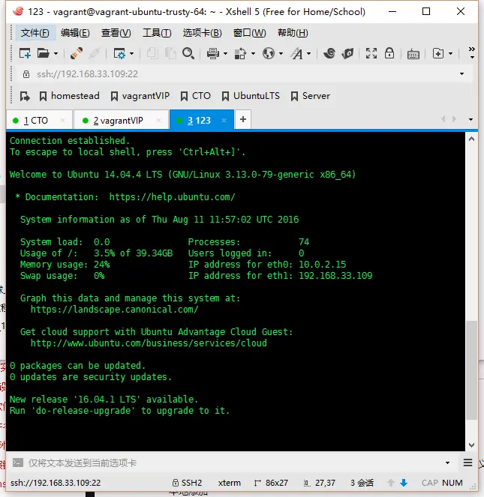Expand the Encoding globe dropdown arrow

tap(281, 53)
